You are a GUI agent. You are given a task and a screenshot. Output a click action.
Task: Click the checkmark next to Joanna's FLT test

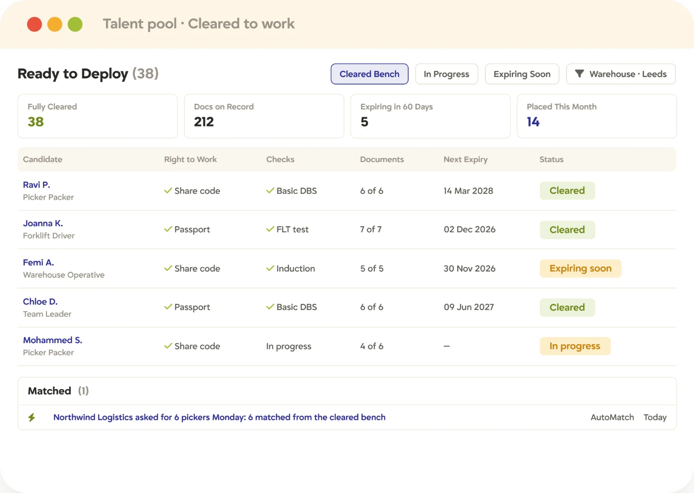(x=270, y=229)
